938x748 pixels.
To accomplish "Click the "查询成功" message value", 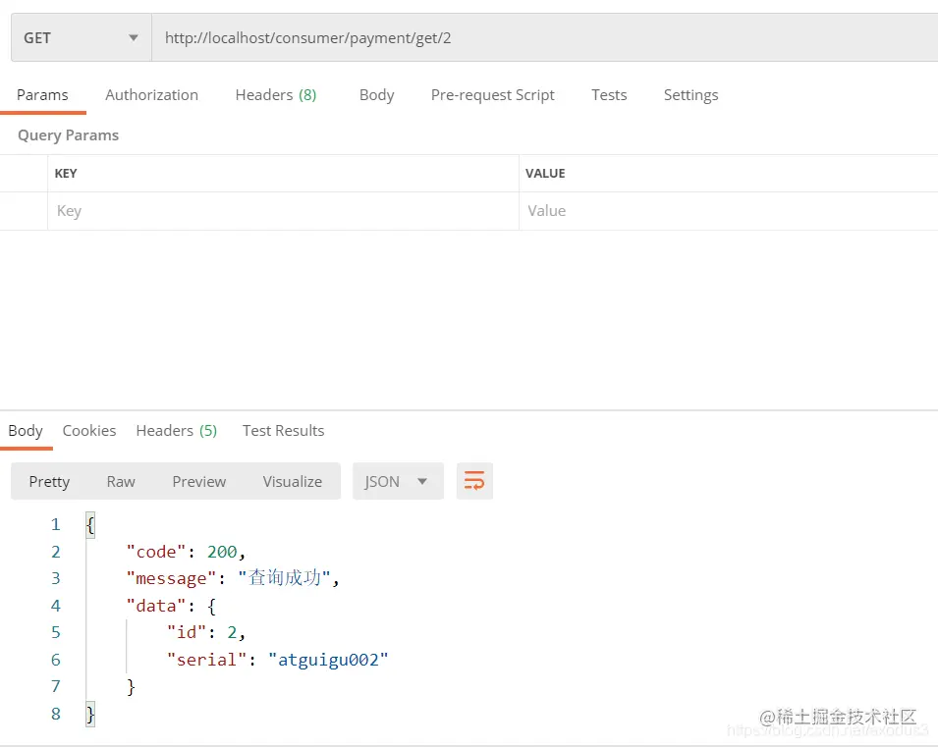I will pos(284,577).
